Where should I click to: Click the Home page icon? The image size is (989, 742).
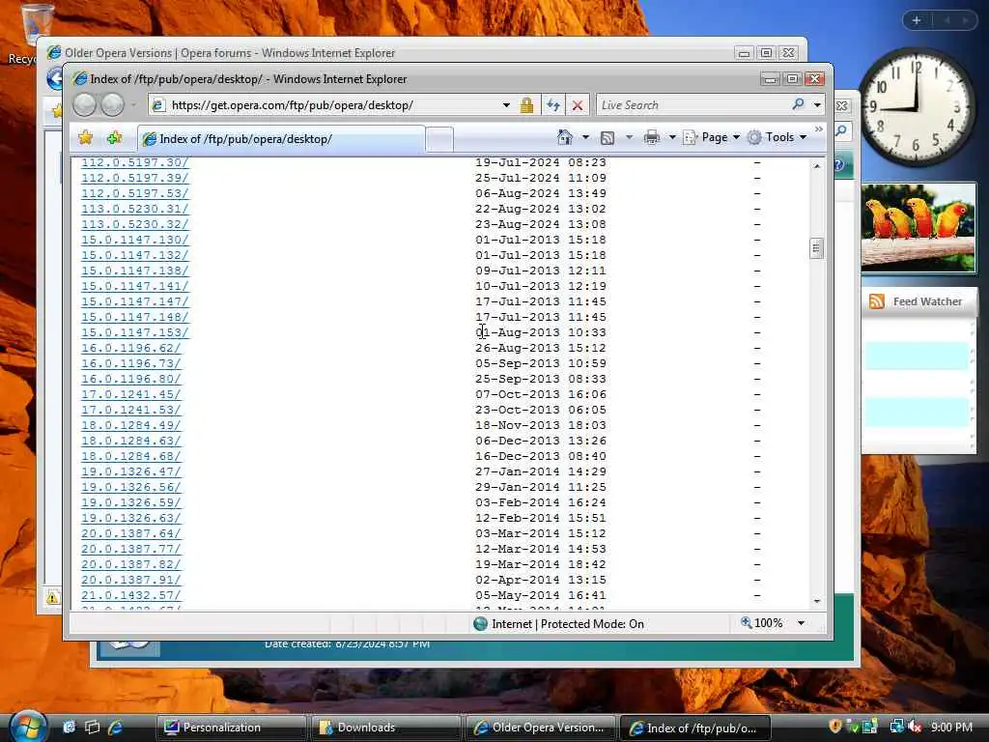pyautogui.click(x=564, y=137)
